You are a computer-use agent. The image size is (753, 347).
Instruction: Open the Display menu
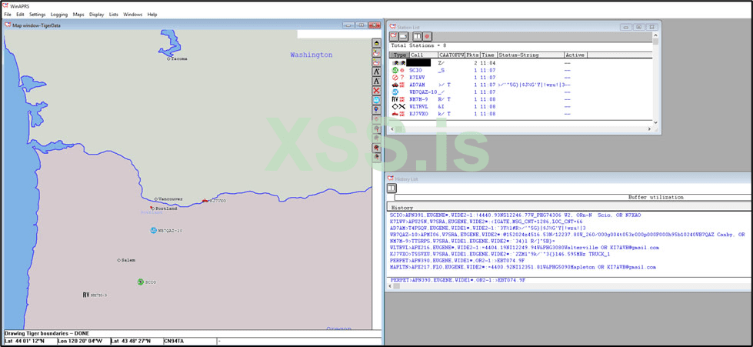coord(96,15)
